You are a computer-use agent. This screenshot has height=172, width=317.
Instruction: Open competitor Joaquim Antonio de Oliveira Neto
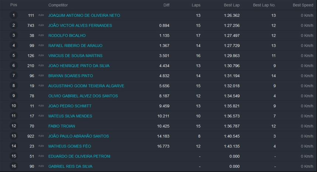click(84, 15)
